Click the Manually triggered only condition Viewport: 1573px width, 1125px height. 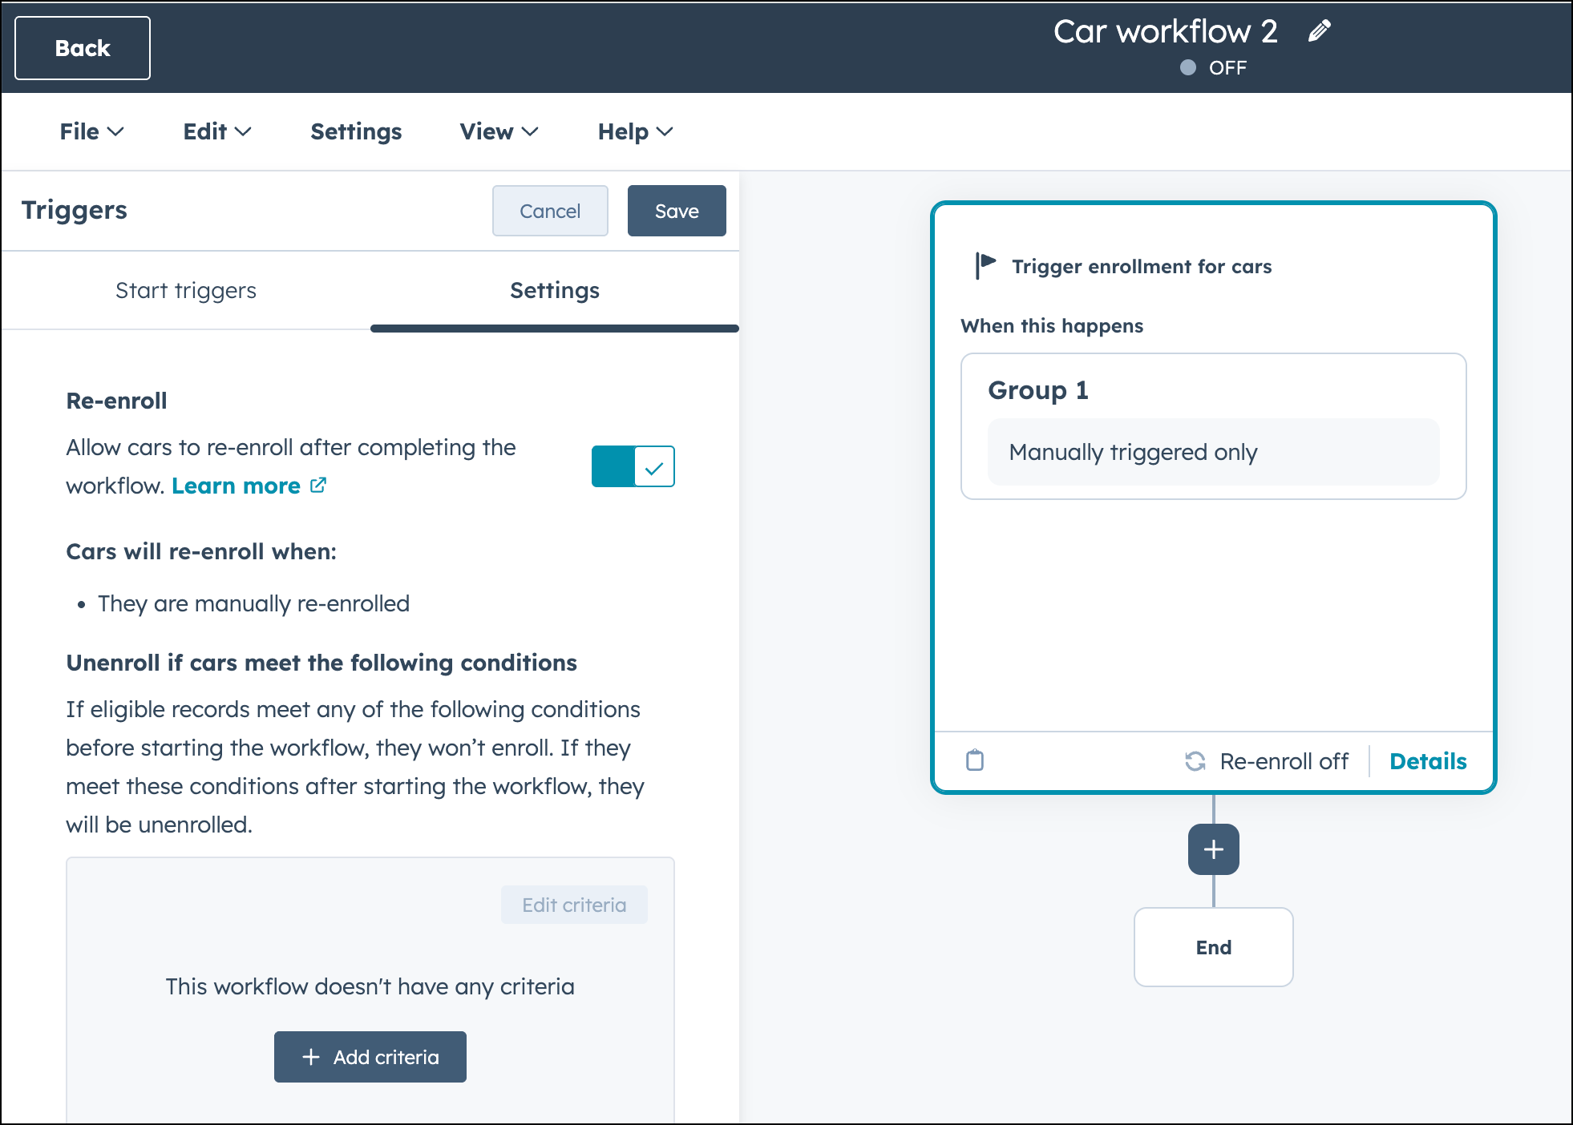click(1213, 452)
